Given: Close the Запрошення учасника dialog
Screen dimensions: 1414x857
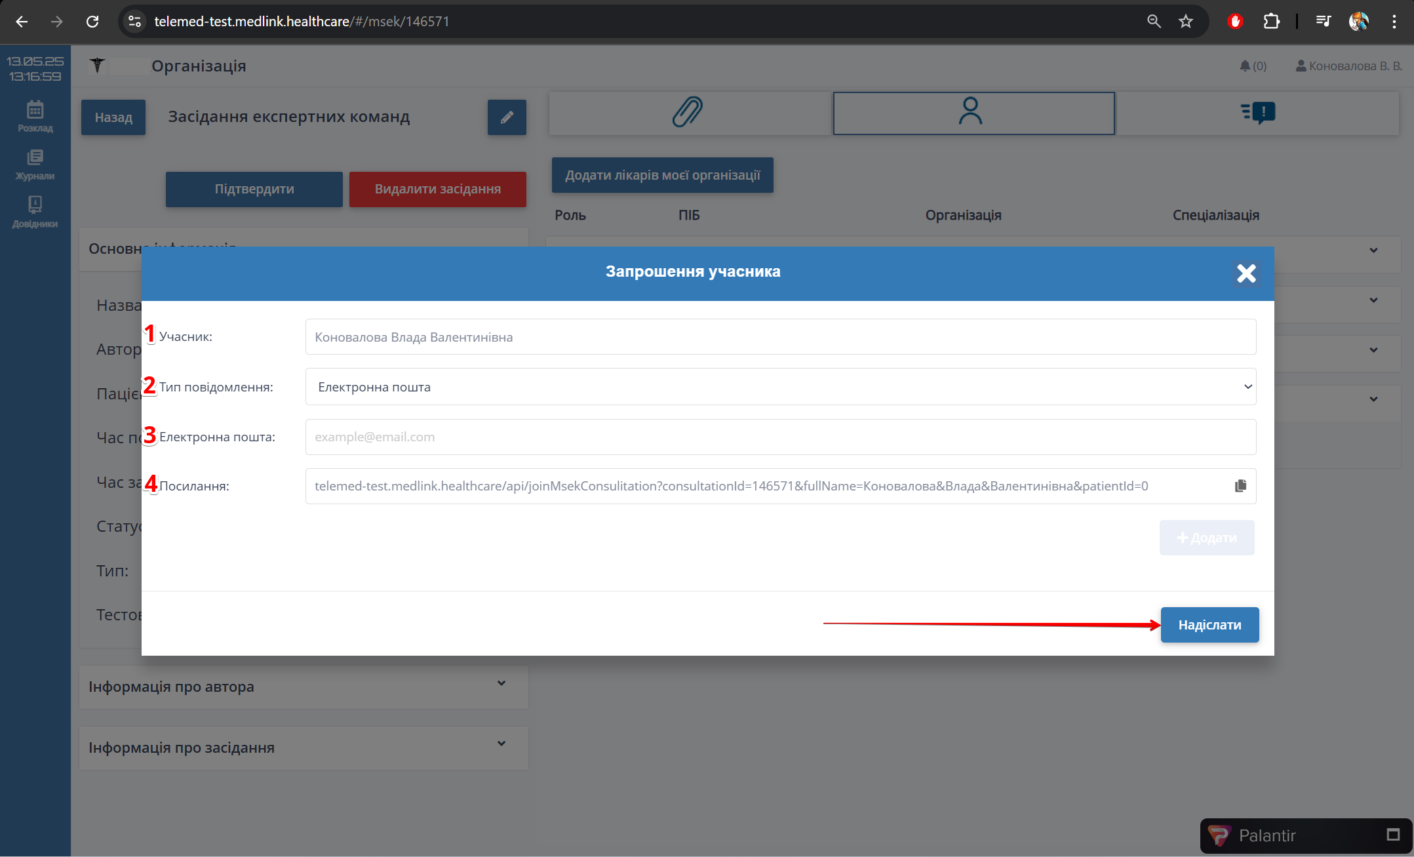Looking at the screenshot, I should (x=1246, y=273).
